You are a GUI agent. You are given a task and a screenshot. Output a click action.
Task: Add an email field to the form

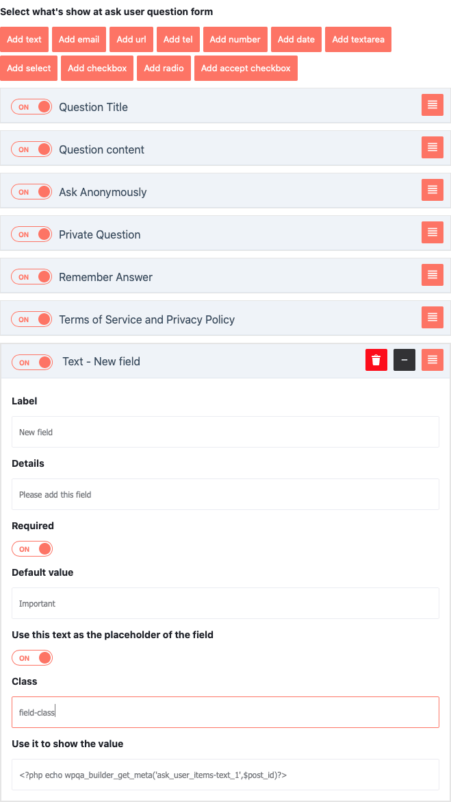[x=79, y=39]
